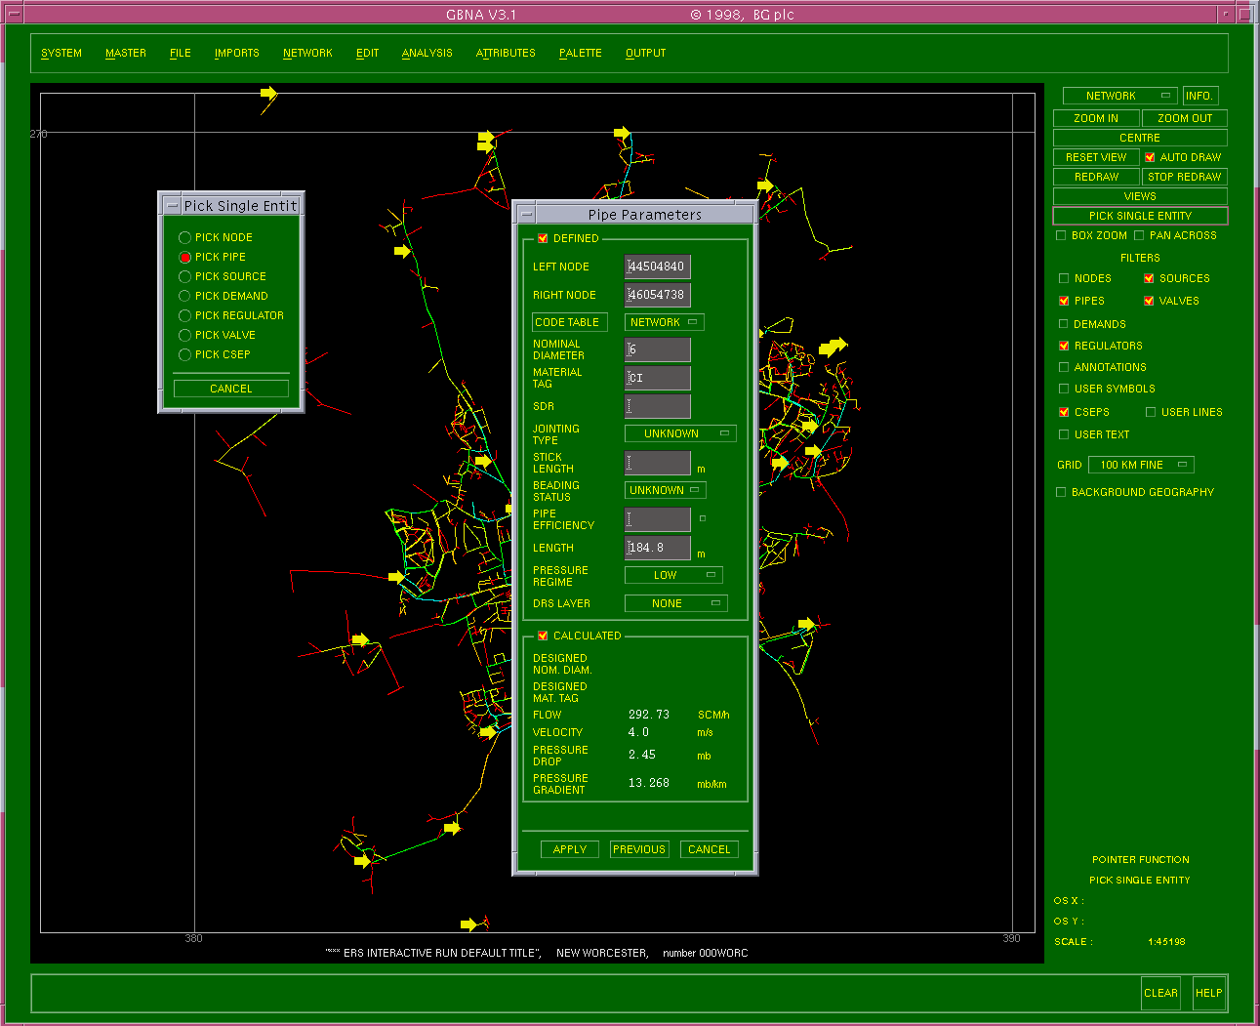Open the PALETTE menu
This screenshot has width=1260, height=1026.
(580, 53)
